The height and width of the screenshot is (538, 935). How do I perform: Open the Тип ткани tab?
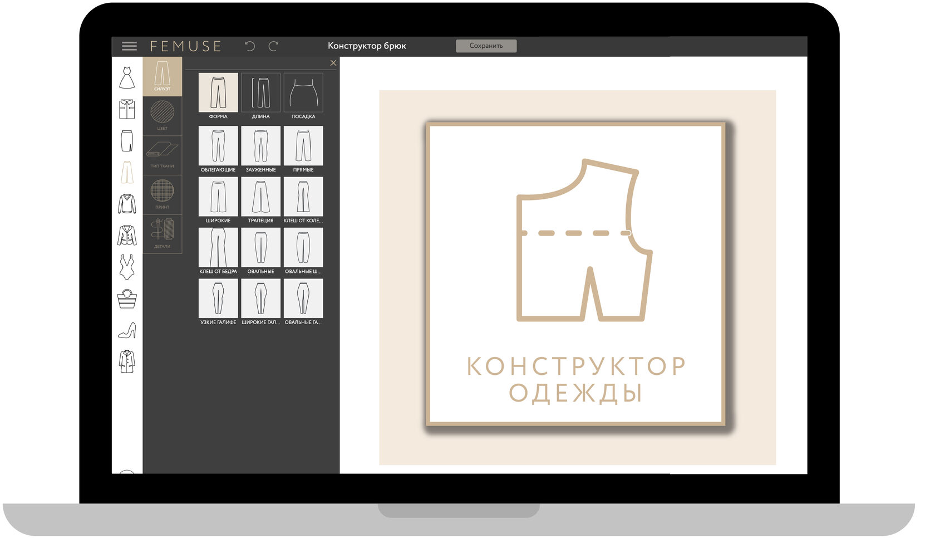point(162,155)
